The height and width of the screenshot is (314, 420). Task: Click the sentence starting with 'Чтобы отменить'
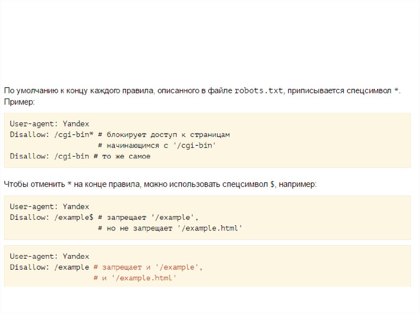click(160, 185)
